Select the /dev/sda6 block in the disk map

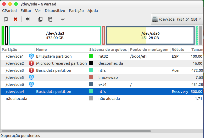(150, 35)
